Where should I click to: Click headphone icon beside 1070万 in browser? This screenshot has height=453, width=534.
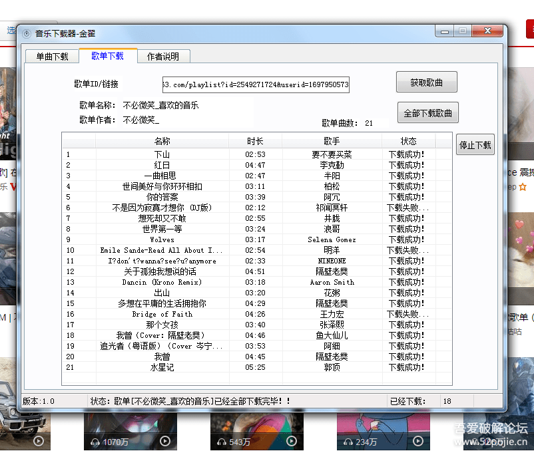(x=95, y=442)
